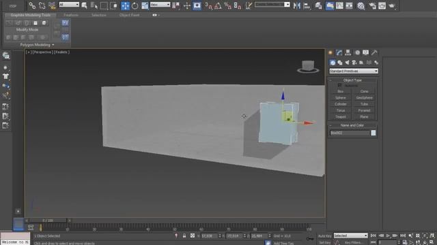
Task: Click the Cylinder primitive button
Action: pos(341,104)
